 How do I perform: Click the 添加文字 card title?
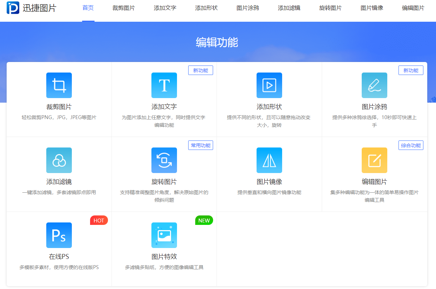tap(164, 107)
